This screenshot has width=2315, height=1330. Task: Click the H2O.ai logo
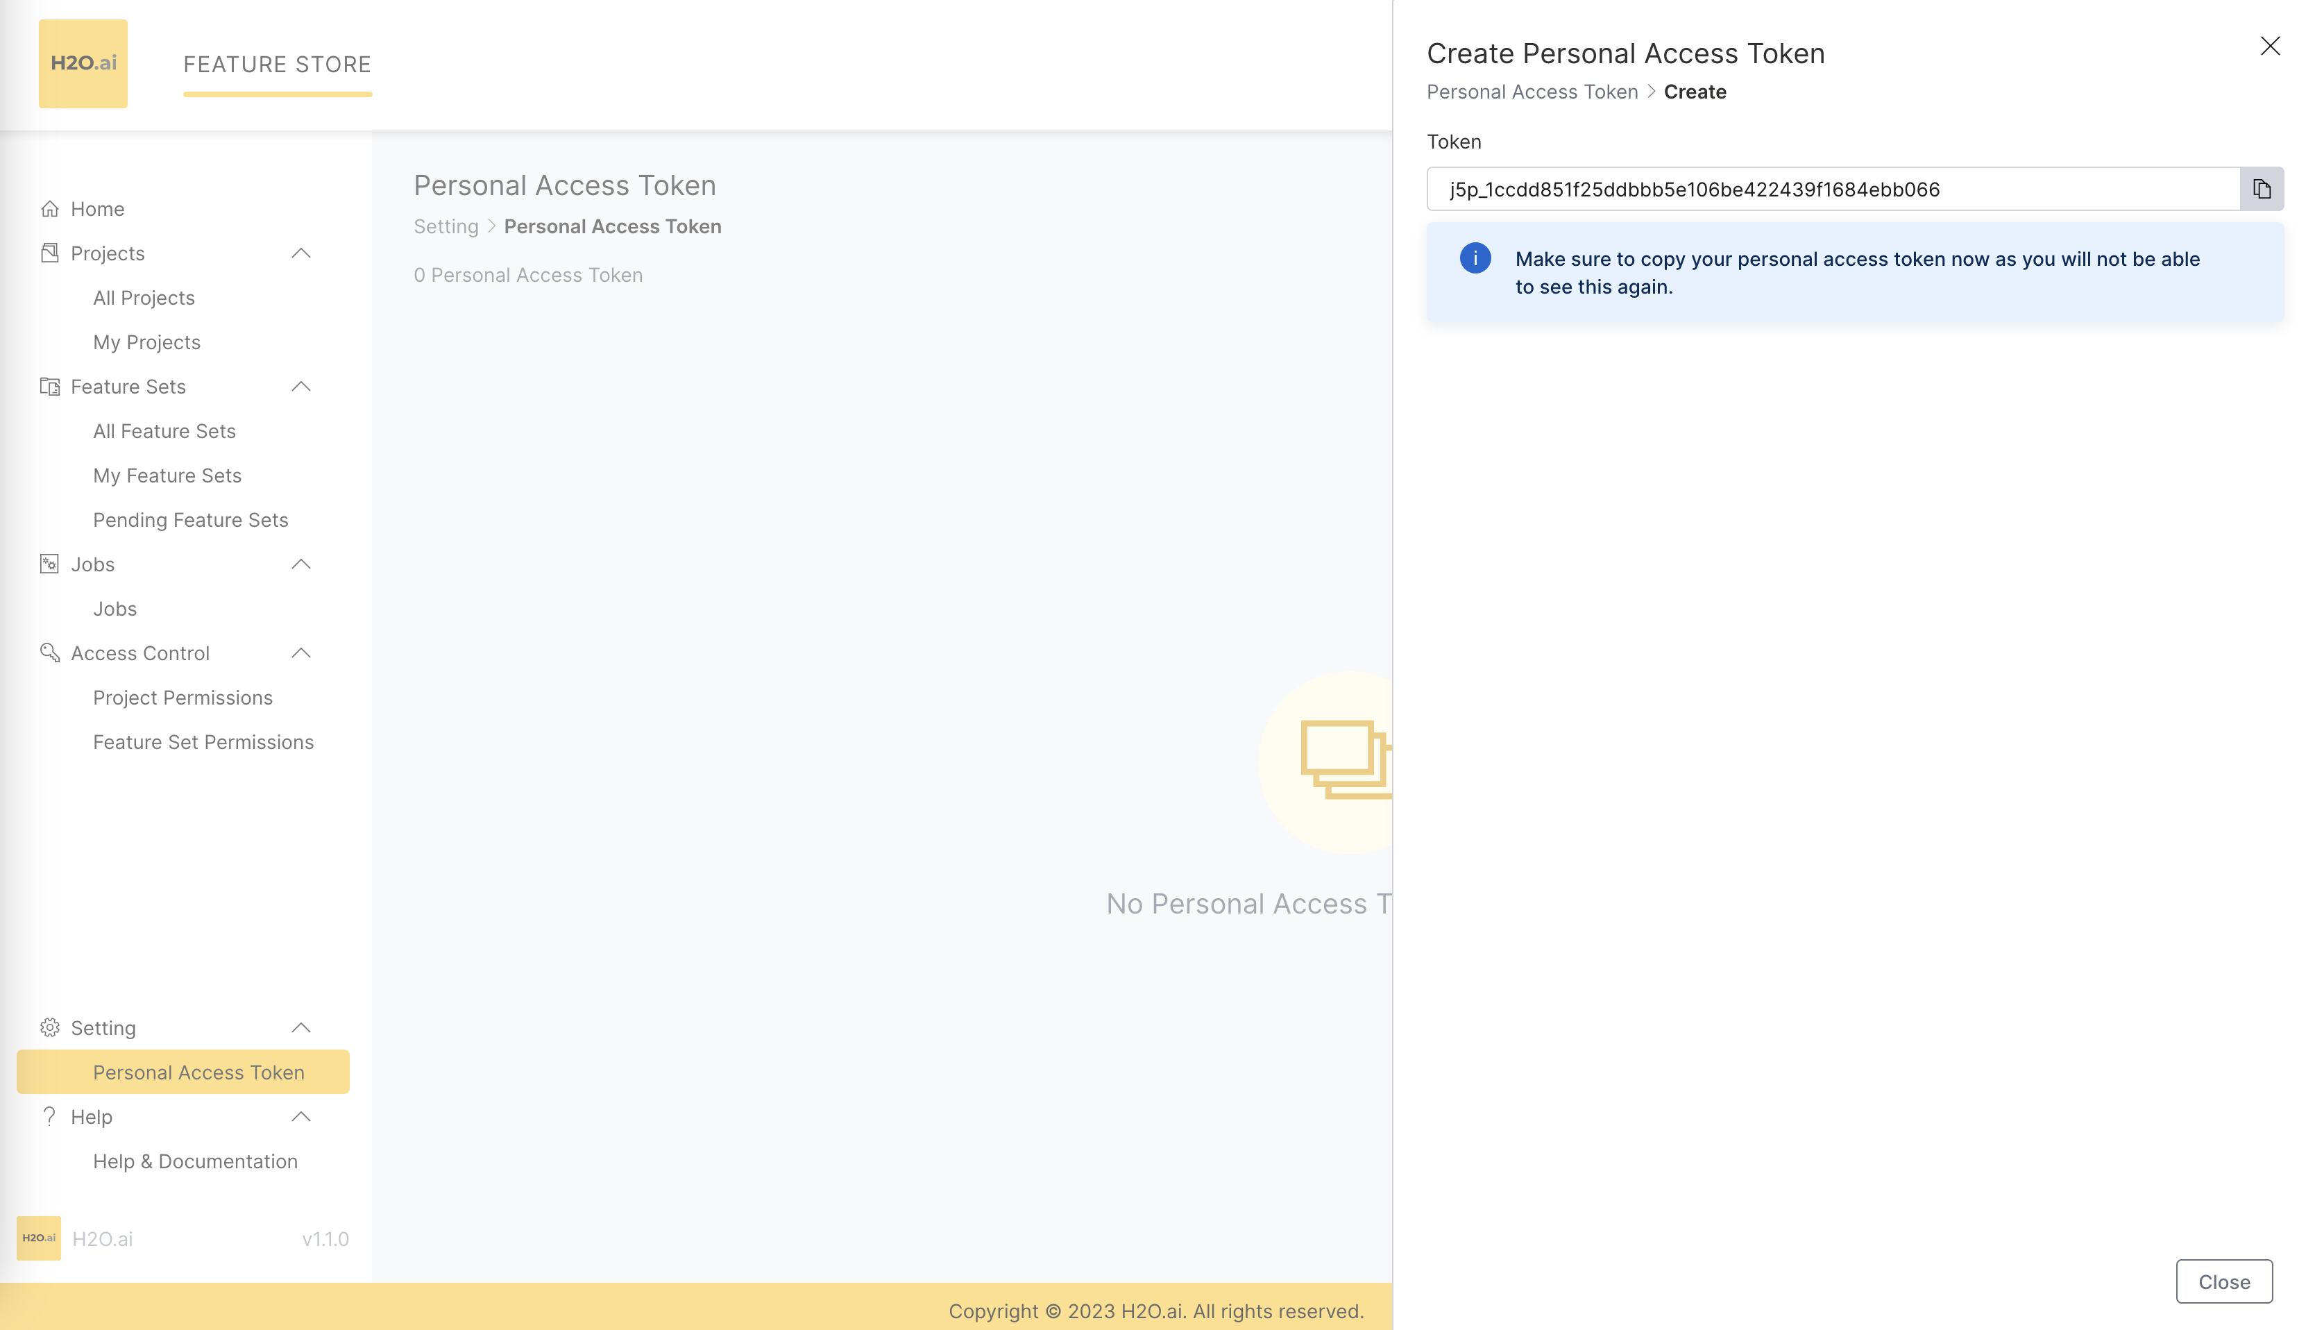click(82, 63)
